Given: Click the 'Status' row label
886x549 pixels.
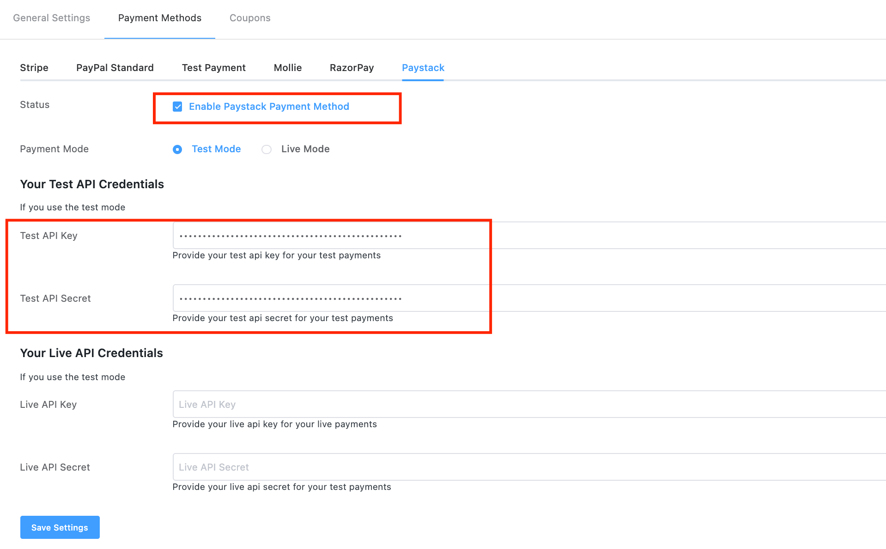Looking at the screenshot, I should [x=35, y=105].
